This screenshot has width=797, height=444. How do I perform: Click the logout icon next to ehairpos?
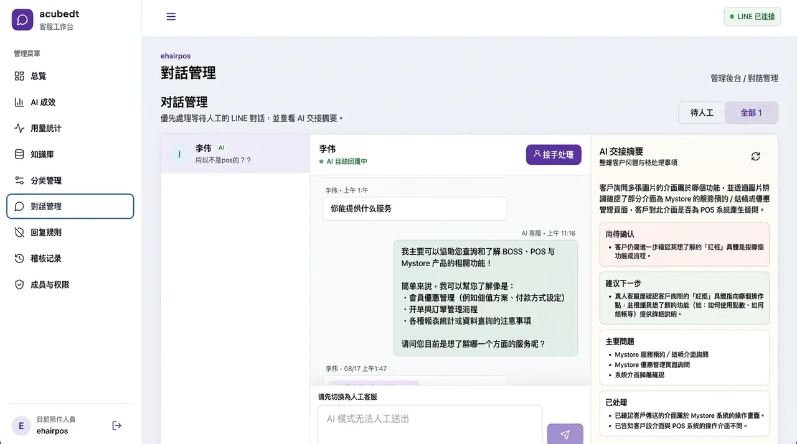[116, 425]
